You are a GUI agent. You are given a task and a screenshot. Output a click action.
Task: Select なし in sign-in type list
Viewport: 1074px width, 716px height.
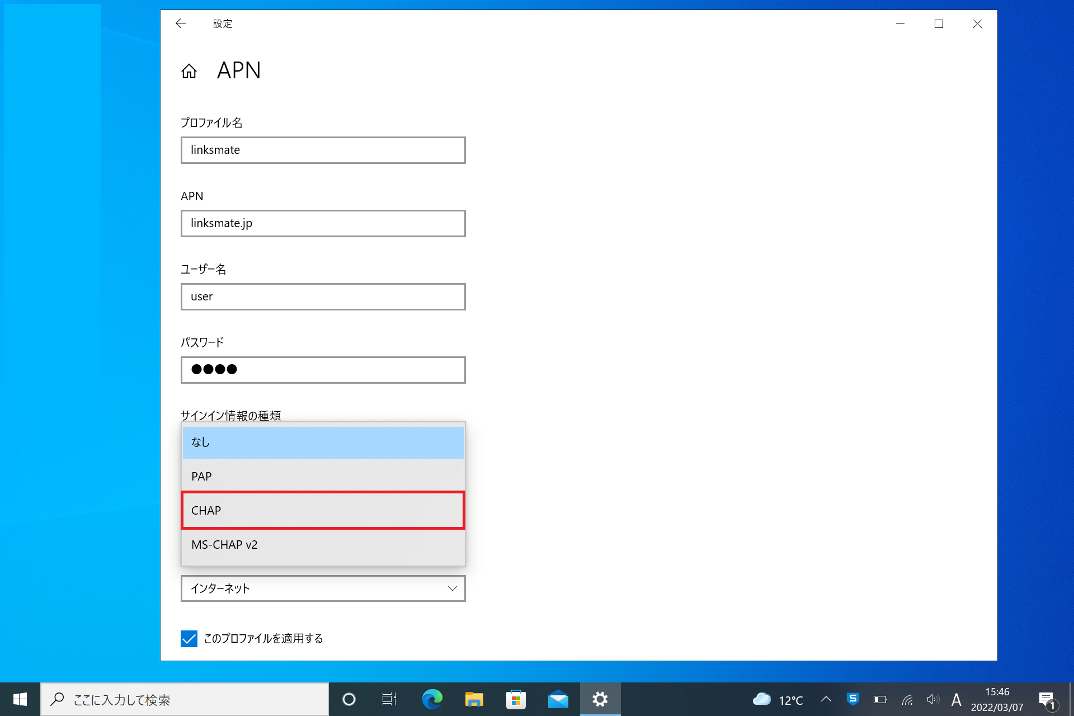click(x=323, y=442)
